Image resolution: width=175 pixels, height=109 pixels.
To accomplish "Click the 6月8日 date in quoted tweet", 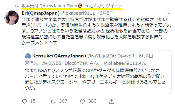I will [x=146, y=56].
